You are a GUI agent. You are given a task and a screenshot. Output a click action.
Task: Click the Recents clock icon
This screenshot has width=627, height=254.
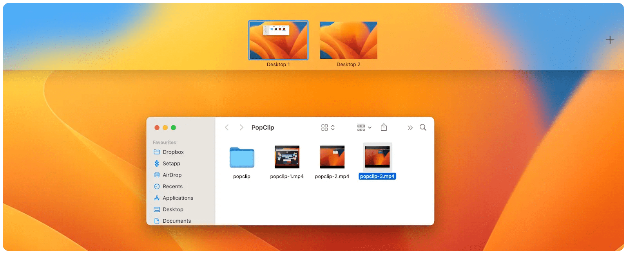click(157, 186)
